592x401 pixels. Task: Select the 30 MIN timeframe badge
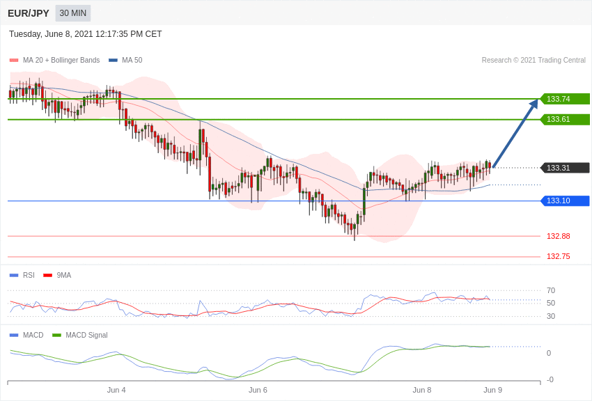click(x=73, y=13)
